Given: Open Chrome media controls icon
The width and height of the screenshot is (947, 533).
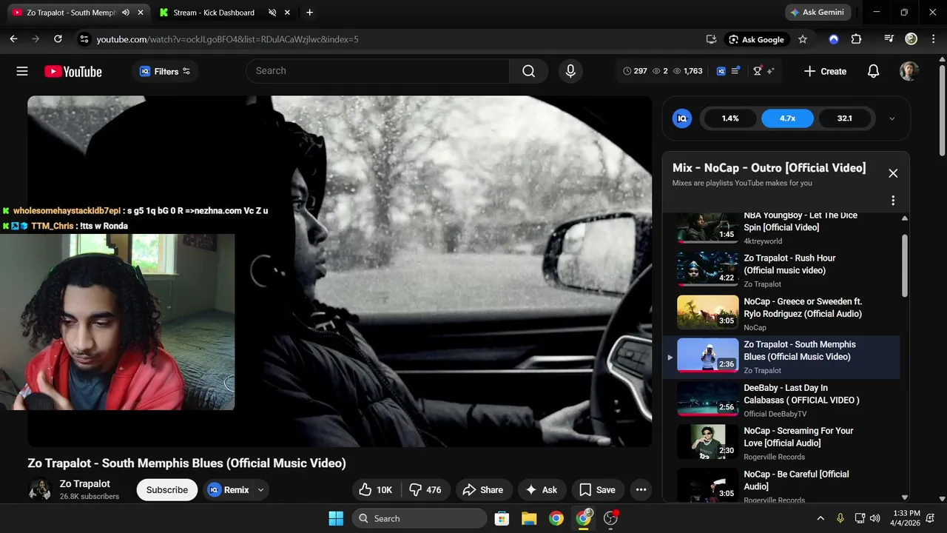Looking at the screenshot, I should click(889, 39).
